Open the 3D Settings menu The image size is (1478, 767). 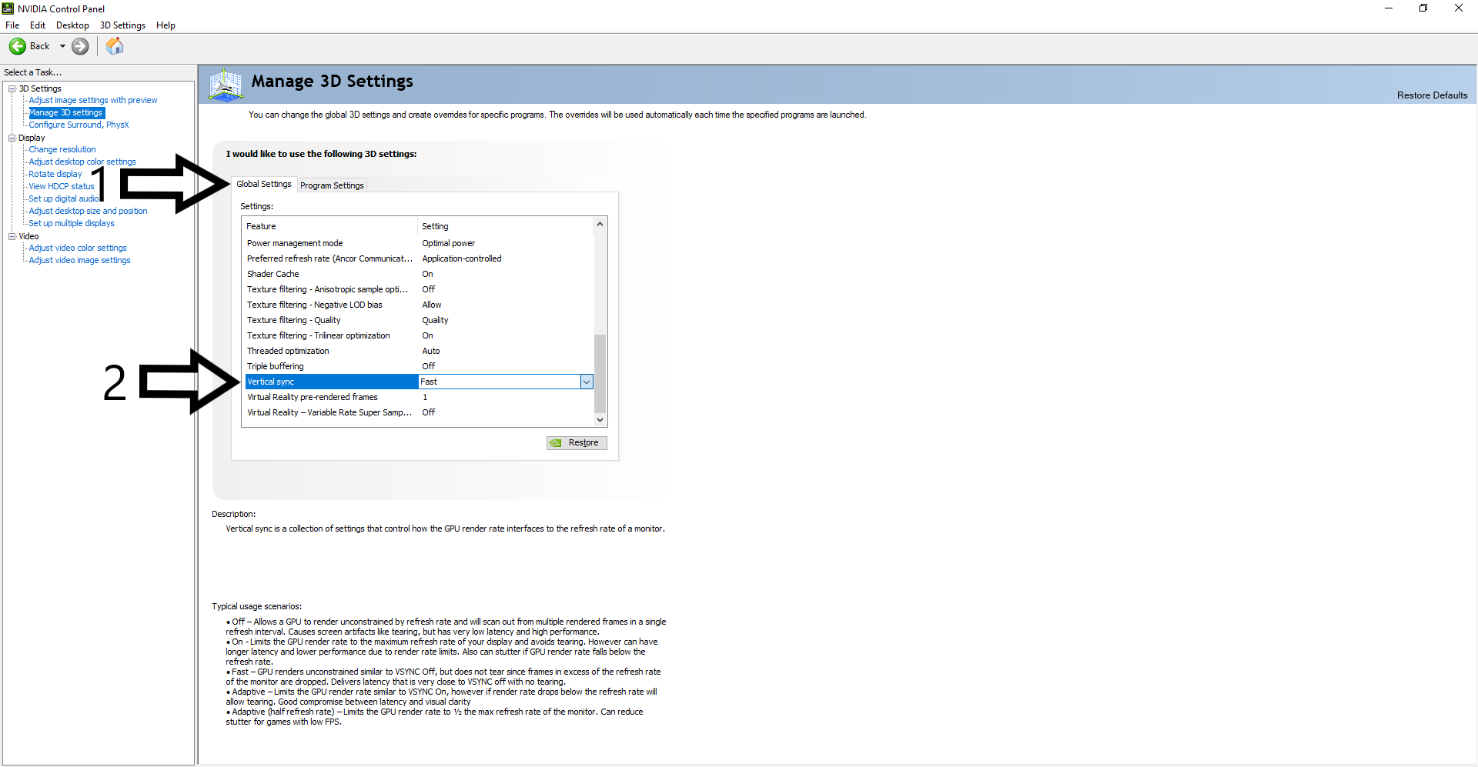122,25
